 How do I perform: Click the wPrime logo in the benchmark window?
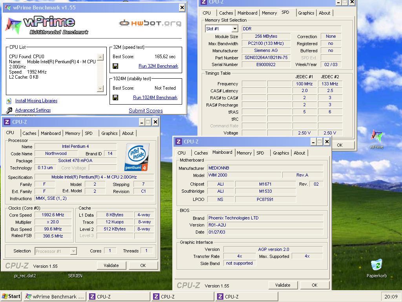point(47,25)
